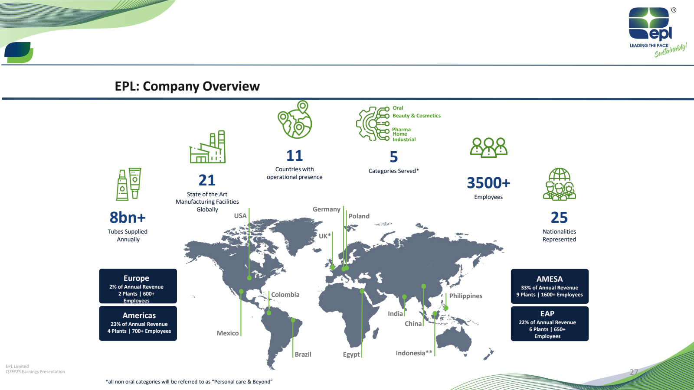Select the EAP region box
The height and width of the screenshot is (390, 694).
pos(550,324)
